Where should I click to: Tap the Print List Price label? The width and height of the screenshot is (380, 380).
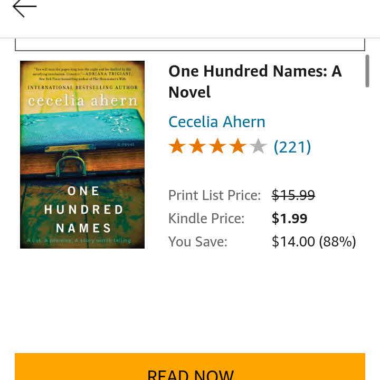tap(214, 195)
